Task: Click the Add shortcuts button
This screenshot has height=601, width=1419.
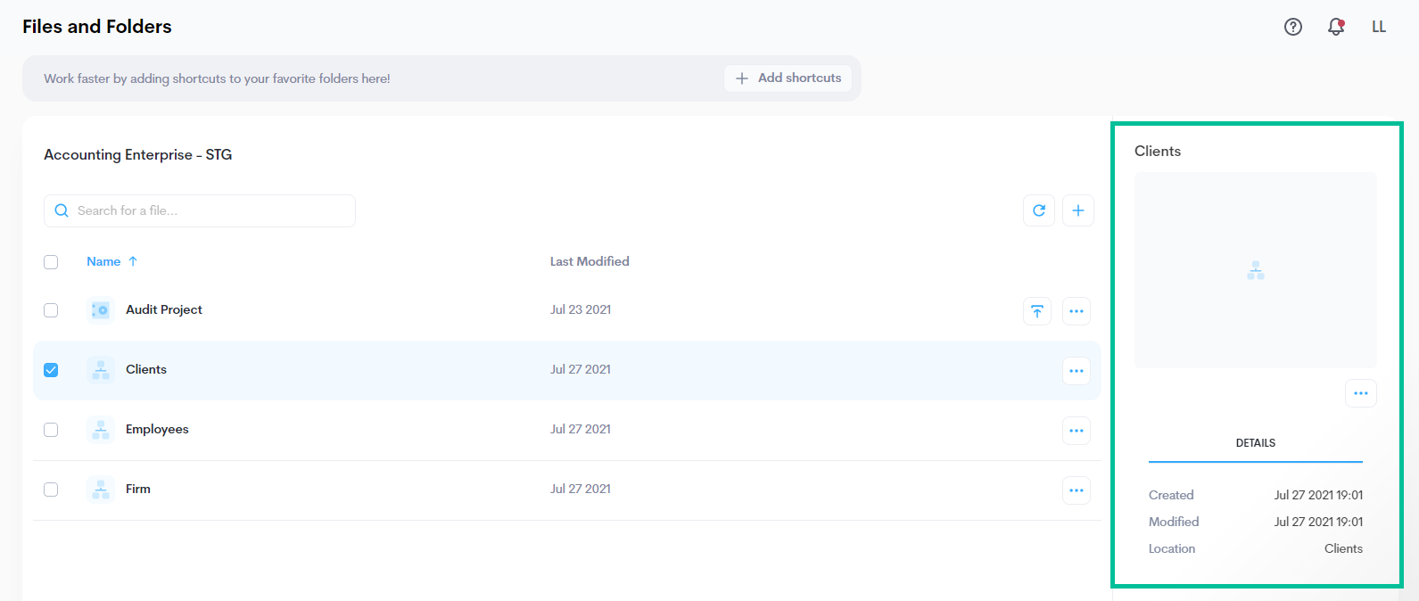Action: click(788, 78)
